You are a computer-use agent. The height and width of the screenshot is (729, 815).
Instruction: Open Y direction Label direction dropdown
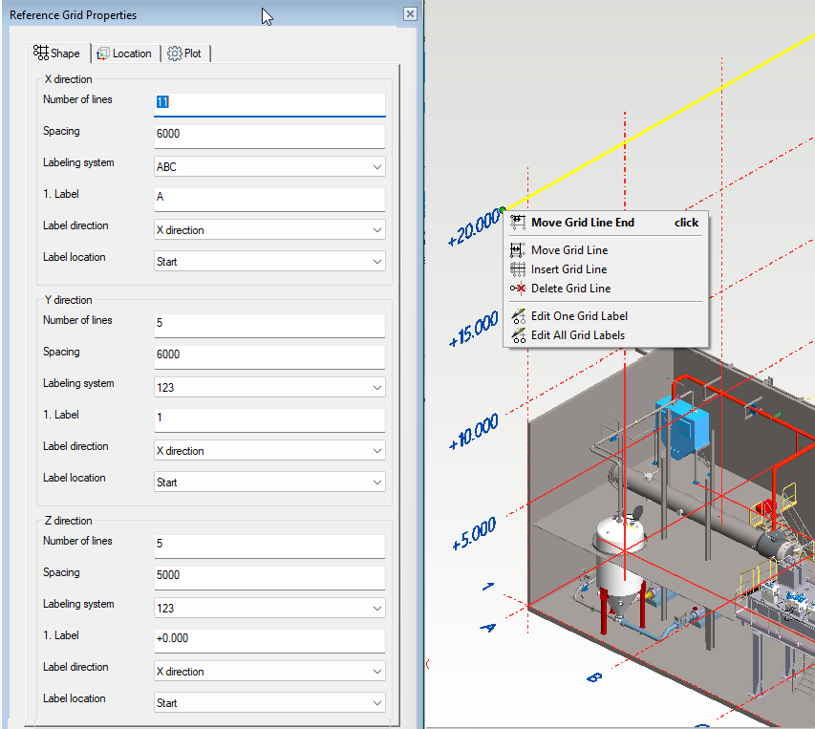pos(269,451)
